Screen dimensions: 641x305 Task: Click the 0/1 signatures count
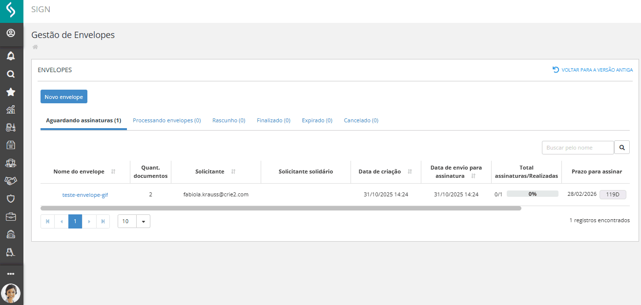pos(498,194)
